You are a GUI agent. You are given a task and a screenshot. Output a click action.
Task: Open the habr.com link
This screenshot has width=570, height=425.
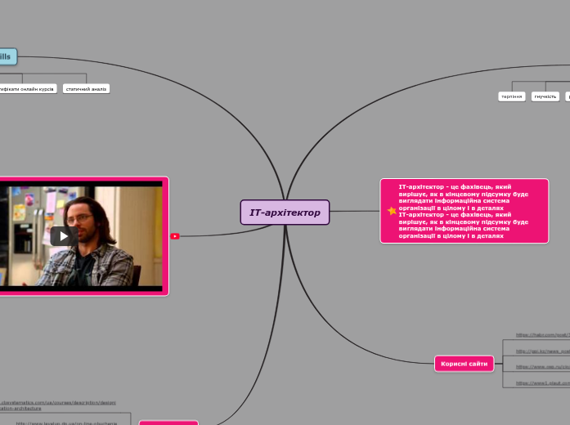point(542,335)
